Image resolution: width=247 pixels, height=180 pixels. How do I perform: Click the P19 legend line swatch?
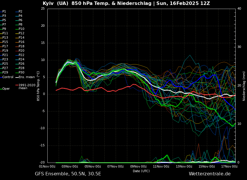click(x=1, y=51)
